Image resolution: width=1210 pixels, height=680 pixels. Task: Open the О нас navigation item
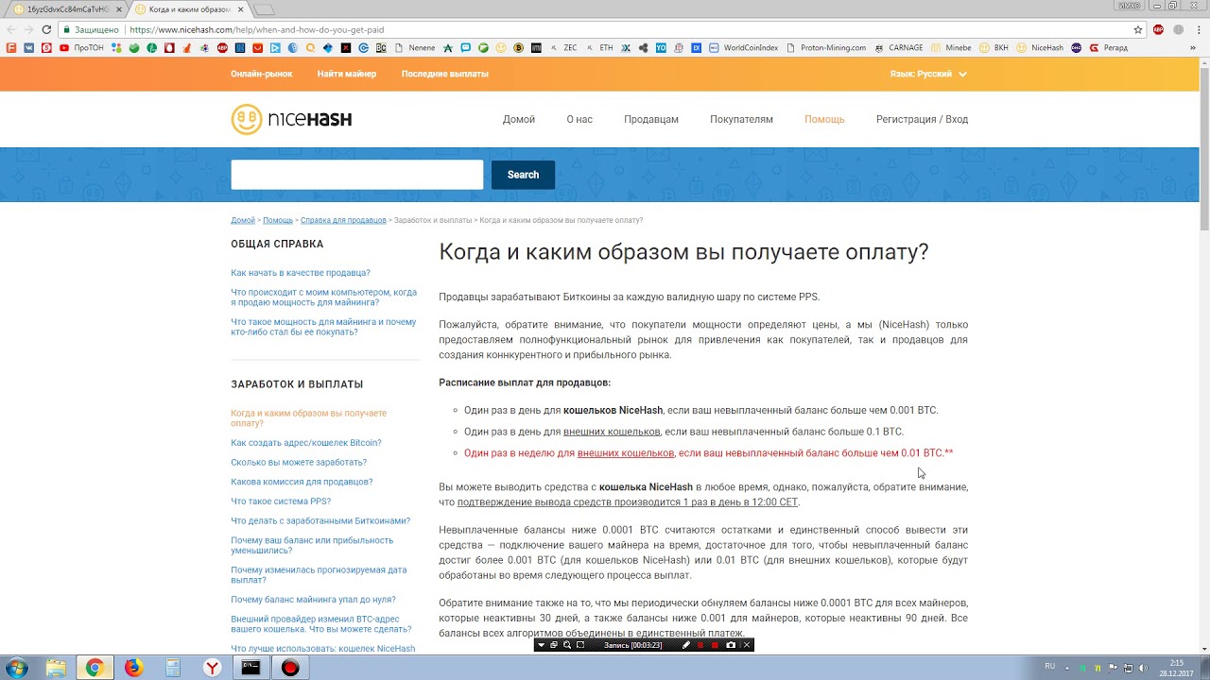(x=579, y=119)
